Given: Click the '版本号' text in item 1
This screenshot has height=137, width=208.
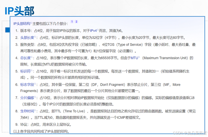Looking at the screenshot, I should 25,31.
